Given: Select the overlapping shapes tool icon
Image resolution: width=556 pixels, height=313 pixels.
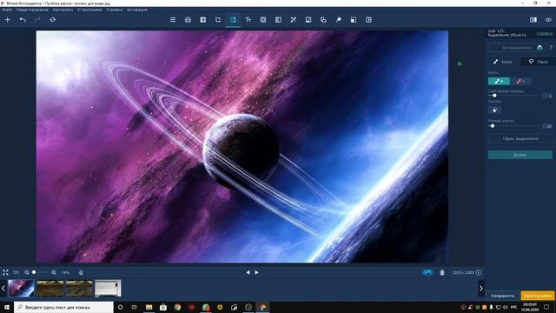Looking at the screenshot, I should pos(323,20).
